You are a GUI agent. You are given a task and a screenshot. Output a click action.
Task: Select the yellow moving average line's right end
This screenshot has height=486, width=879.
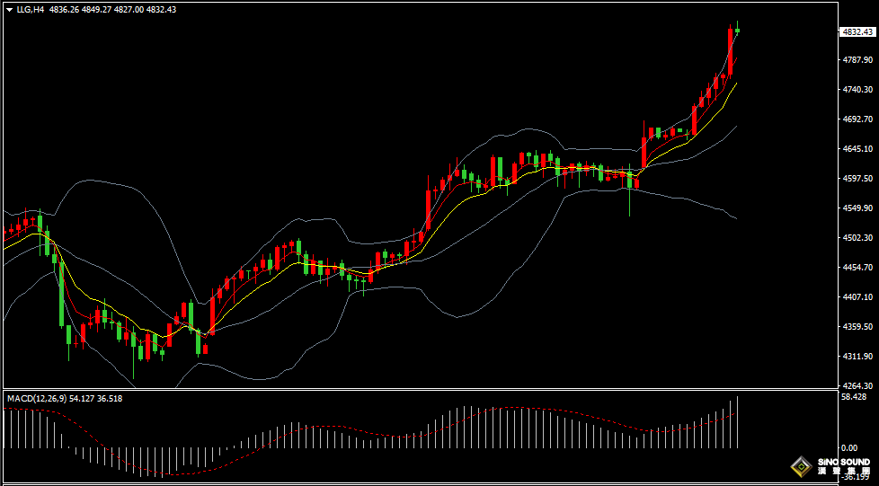tap(735, 84)
